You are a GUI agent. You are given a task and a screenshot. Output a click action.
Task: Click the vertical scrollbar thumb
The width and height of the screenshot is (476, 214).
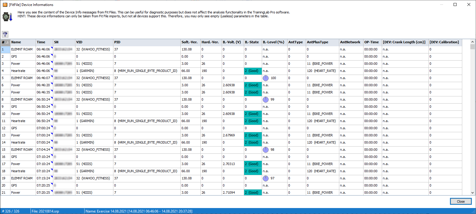(472, 47)
